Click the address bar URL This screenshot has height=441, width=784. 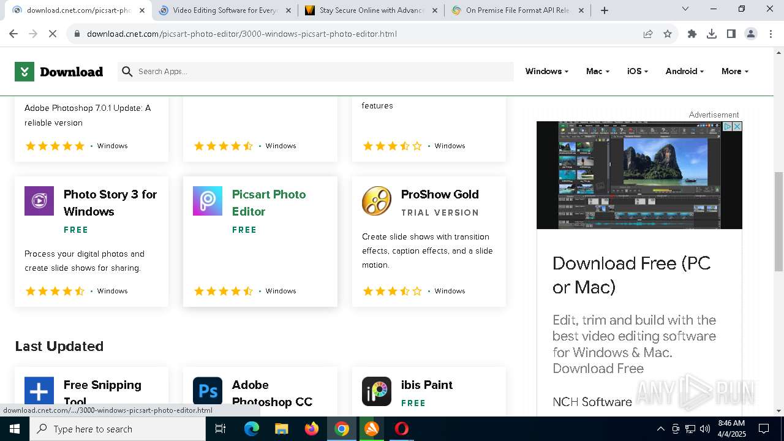[242, 34]
